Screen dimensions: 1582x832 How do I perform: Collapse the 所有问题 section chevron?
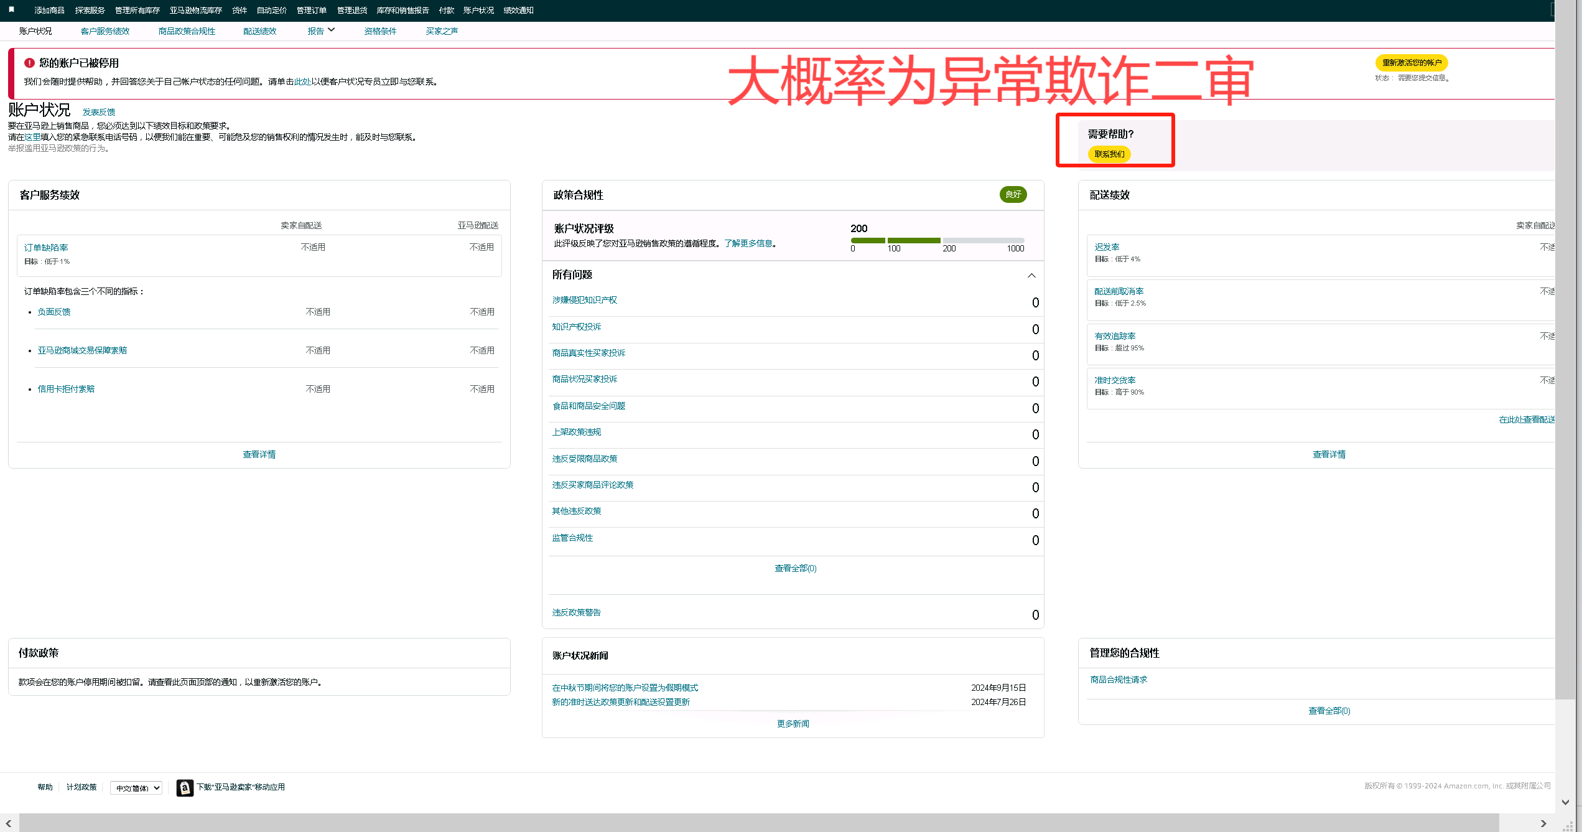1031,275
